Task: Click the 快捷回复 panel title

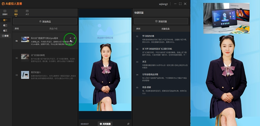Action: [139, 13]
